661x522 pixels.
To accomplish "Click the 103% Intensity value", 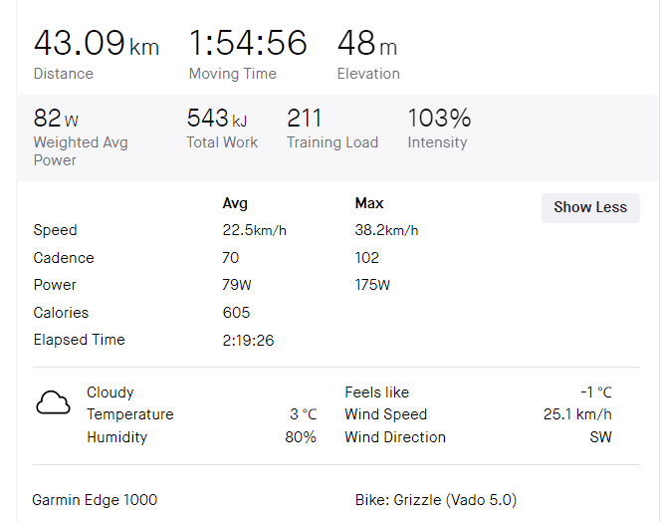I will [439, 119].
